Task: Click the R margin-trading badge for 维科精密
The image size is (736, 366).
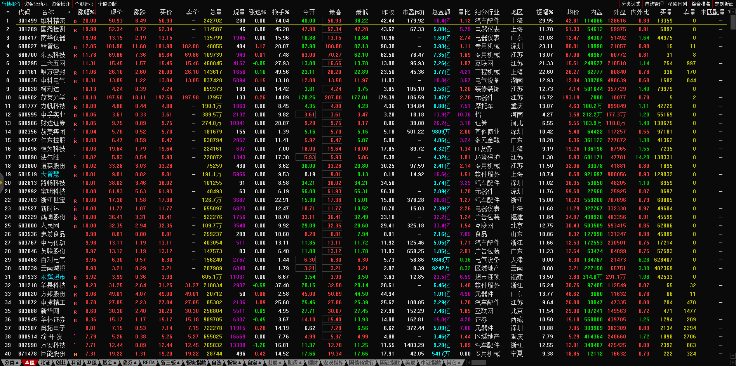Action: pyautogui.click(x=75, y=21)
